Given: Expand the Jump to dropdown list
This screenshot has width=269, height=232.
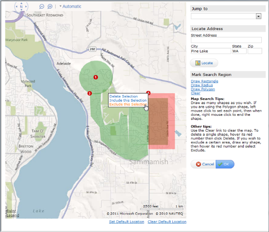Looking at the screenshot, I should (x=258, y=16).
